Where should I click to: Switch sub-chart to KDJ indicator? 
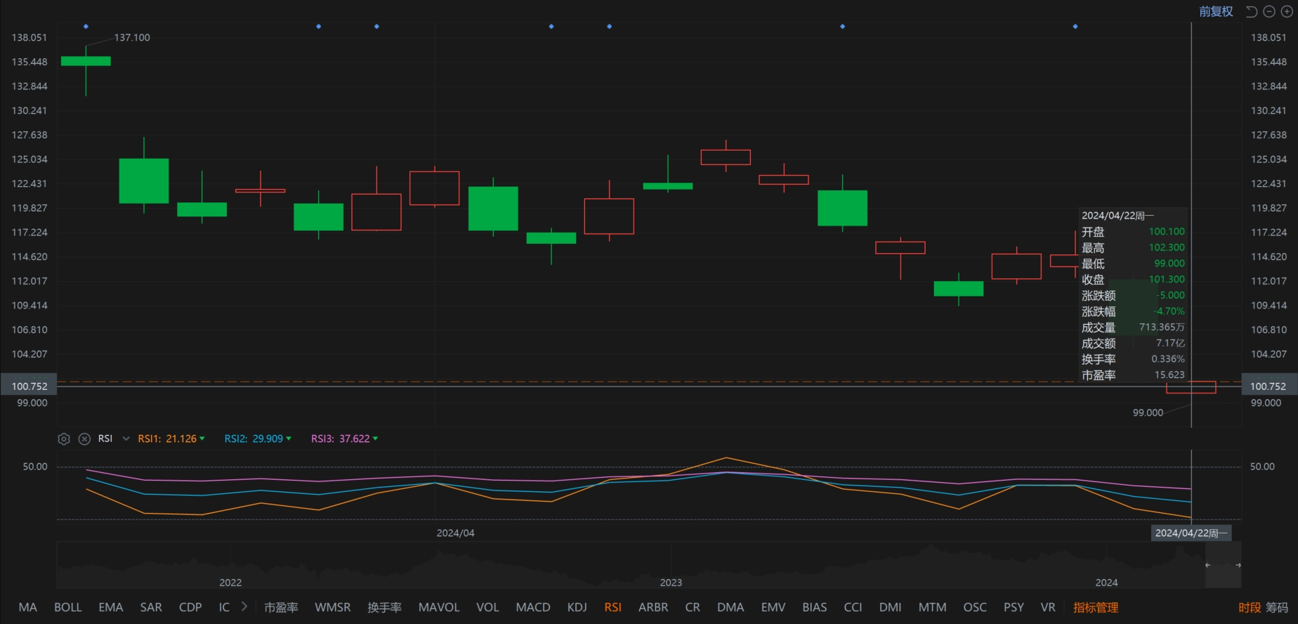click(x=577, y=607)
